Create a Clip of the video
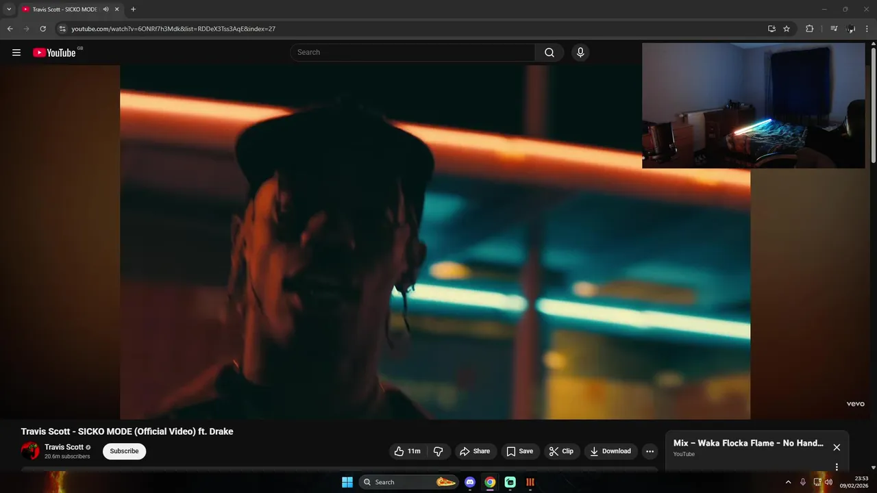877x493 pixels. pyautogui.click(x=561, y=451)
